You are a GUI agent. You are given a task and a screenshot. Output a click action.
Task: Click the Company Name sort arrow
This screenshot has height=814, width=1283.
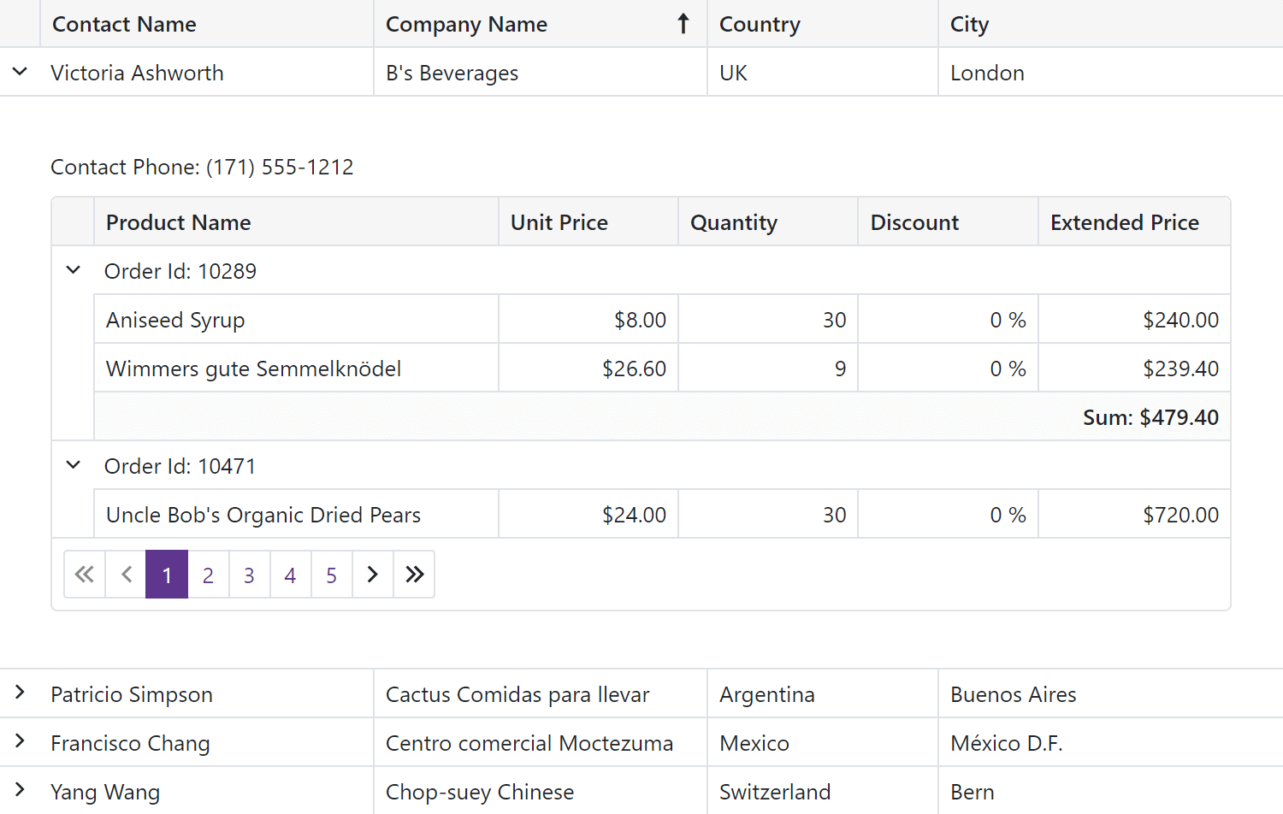pos(683,24)
